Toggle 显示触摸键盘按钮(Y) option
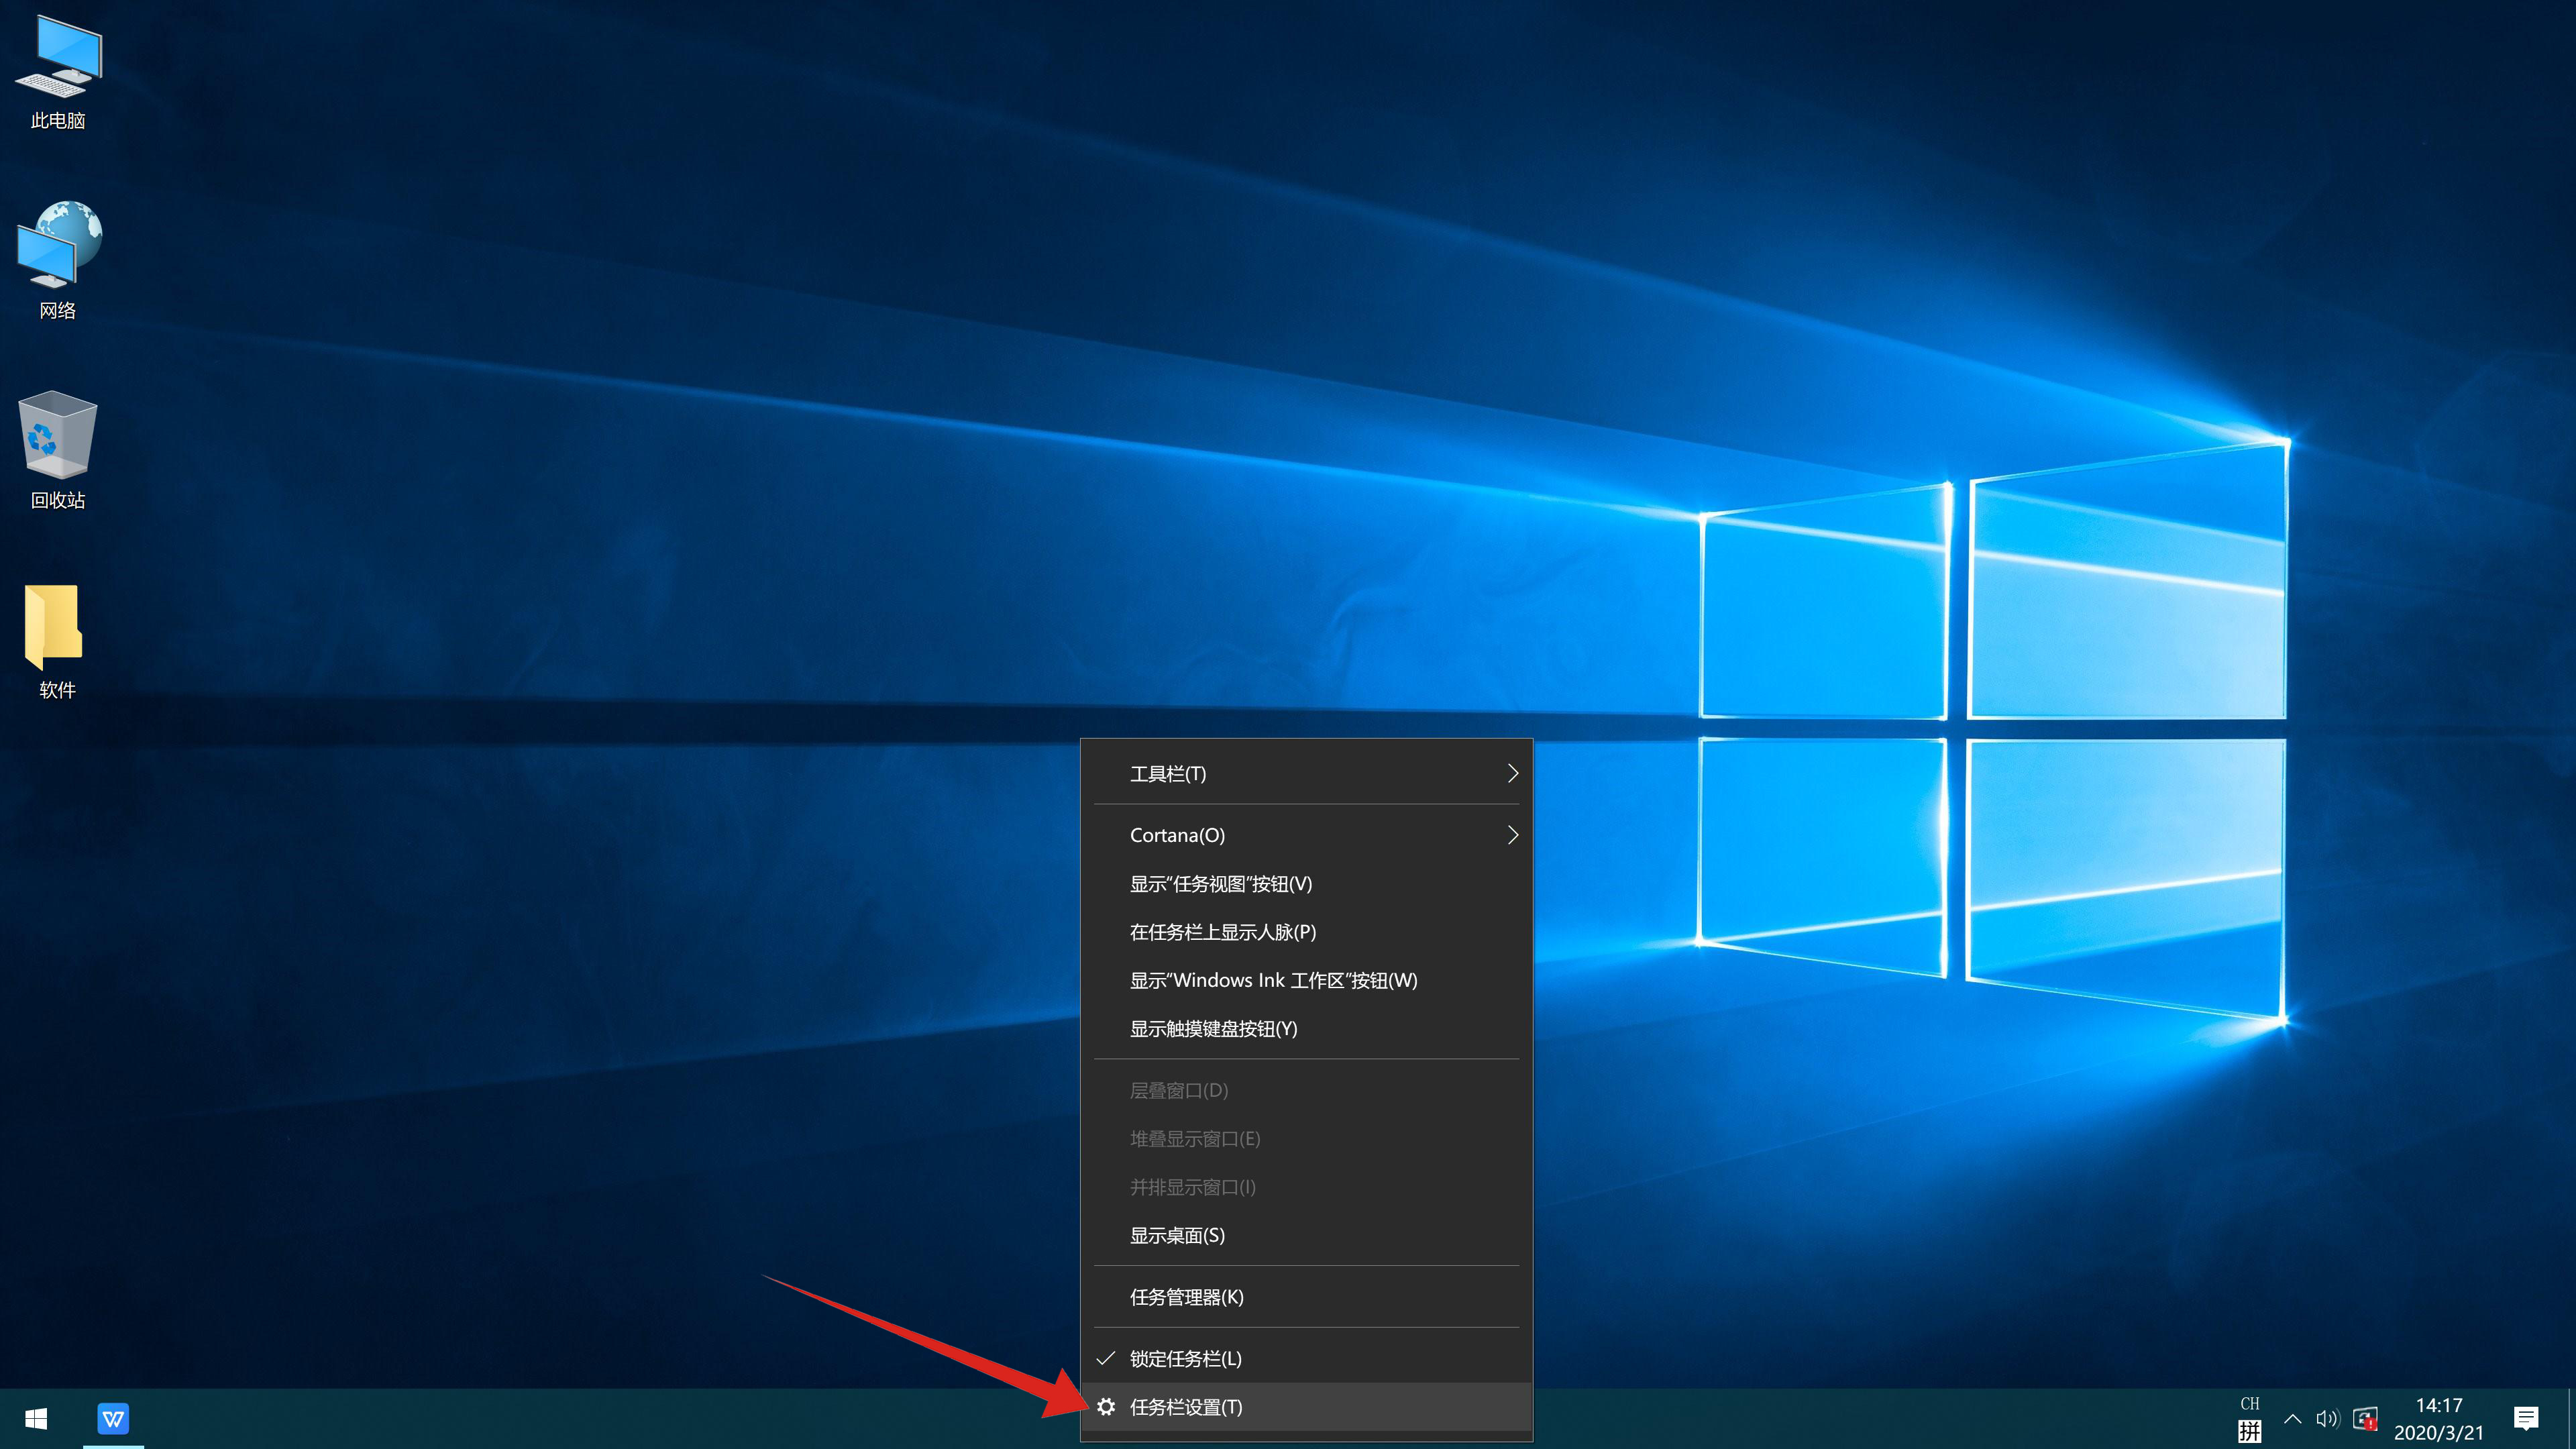 [1306, 1029]
